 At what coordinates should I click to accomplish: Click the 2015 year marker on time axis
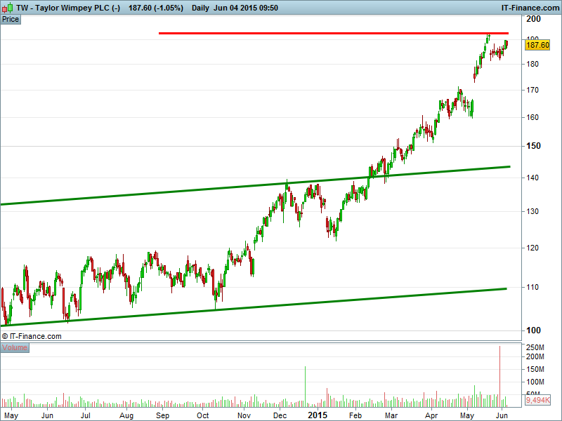coord(318,415)
